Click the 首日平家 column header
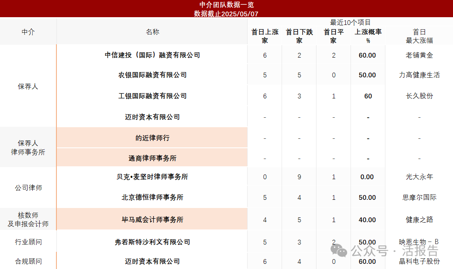453x269 pixels. click(334, 36)
